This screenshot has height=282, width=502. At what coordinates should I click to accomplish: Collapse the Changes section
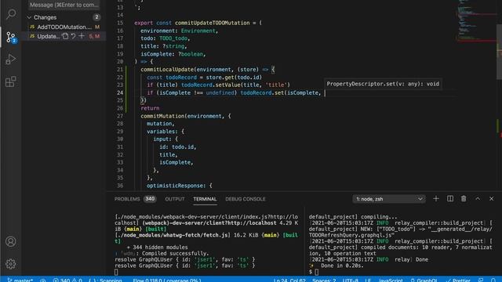click(29, 17)
